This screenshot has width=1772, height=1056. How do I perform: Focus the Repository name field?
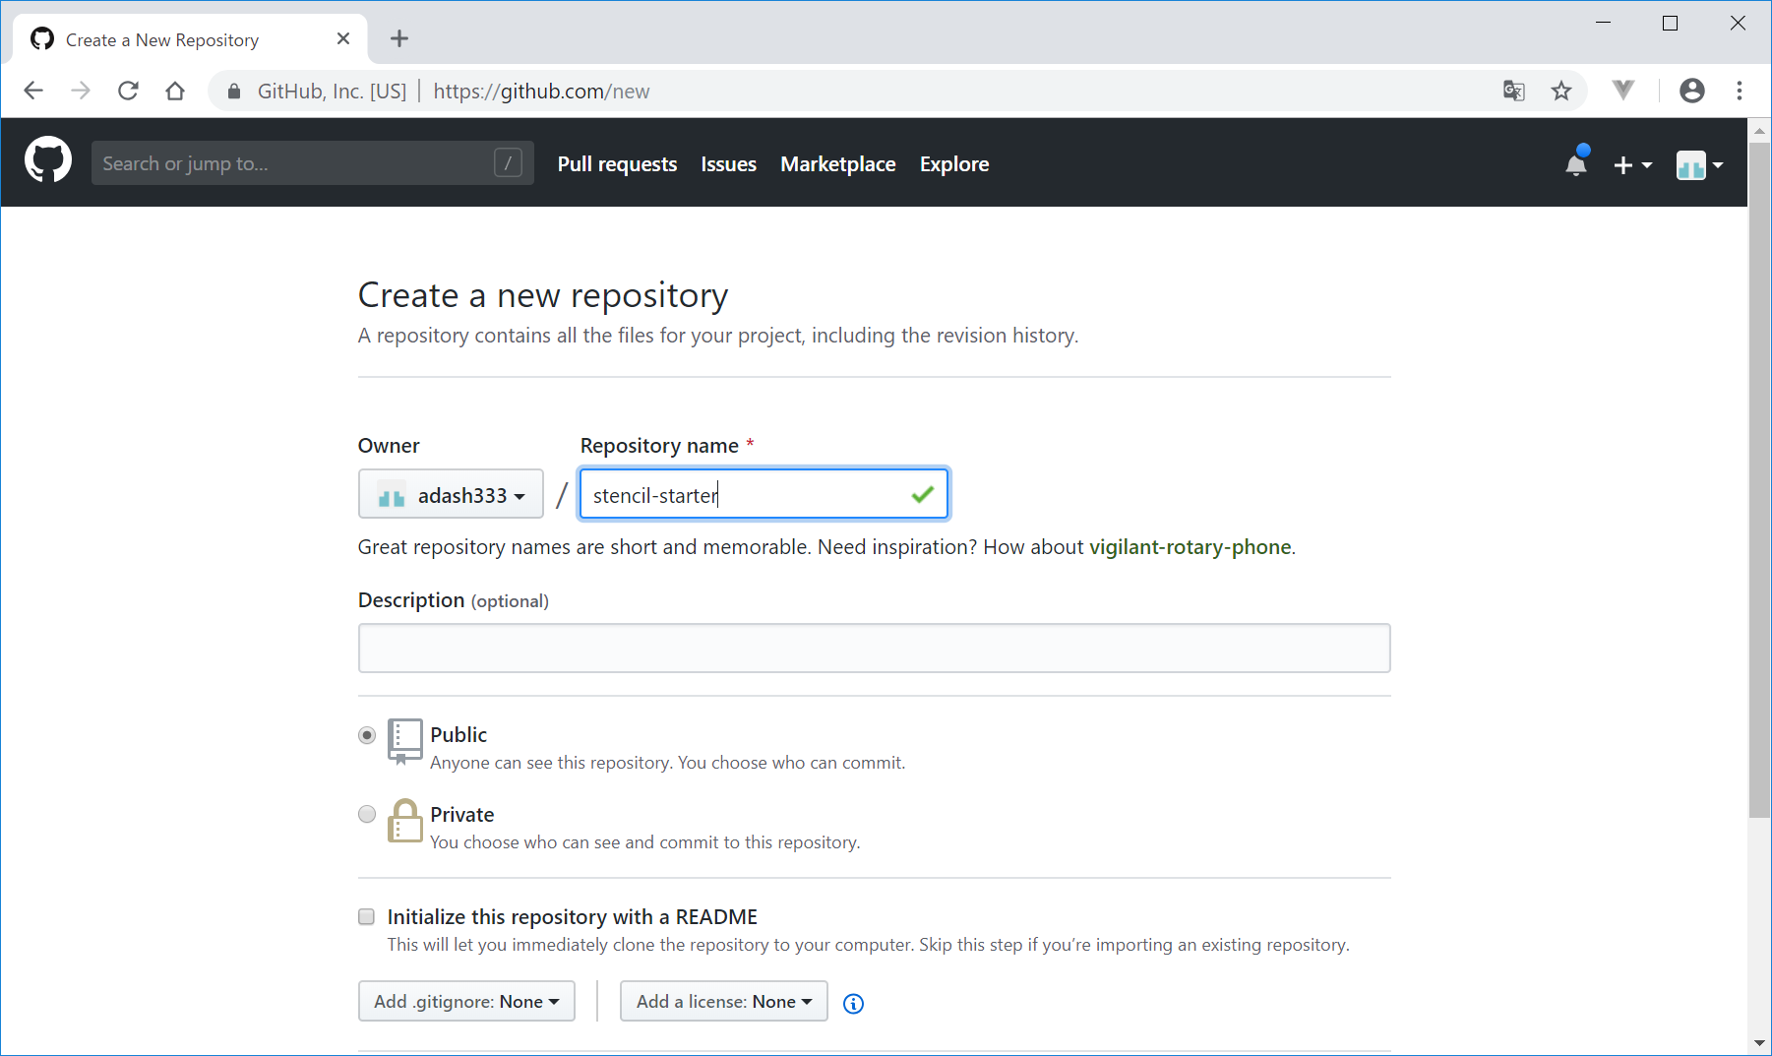(764, 494)
